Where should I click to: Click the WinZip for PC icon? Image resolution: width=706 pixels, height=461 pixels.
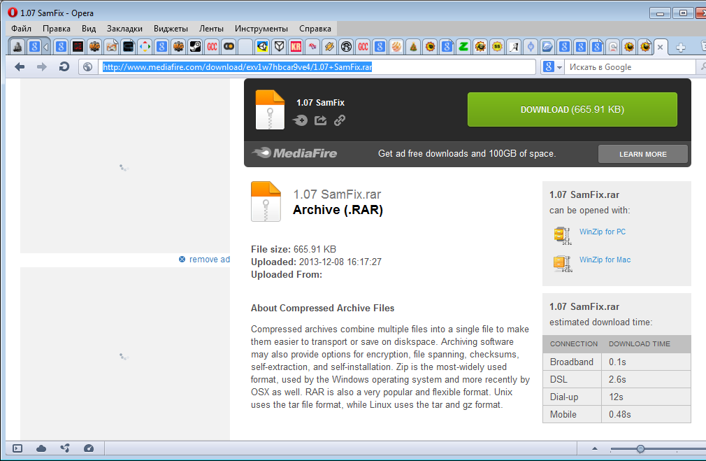563,235
